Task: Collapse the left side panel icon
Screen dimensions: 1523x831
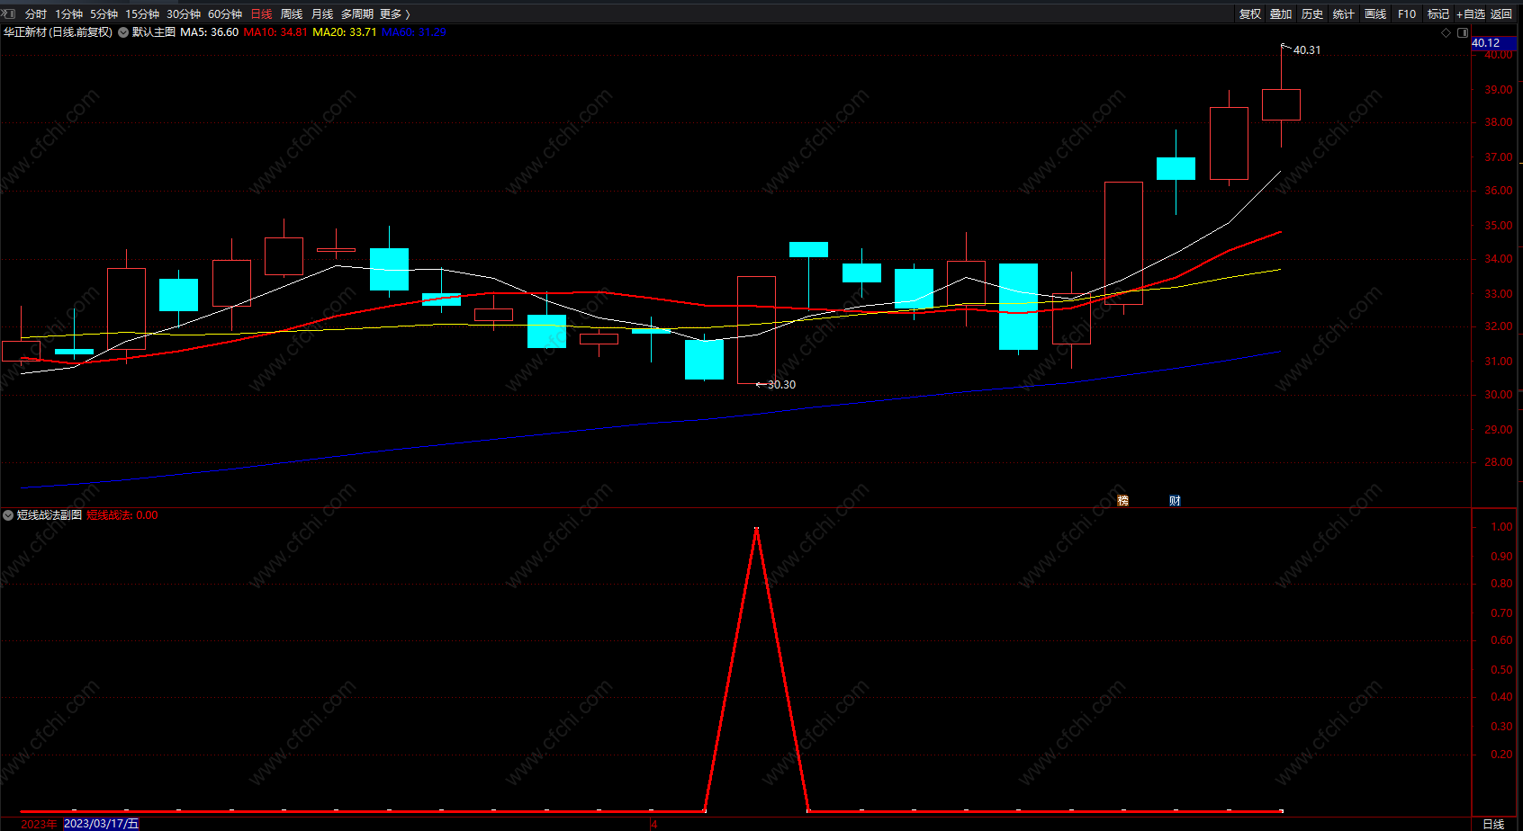Action: click(9, 13)
